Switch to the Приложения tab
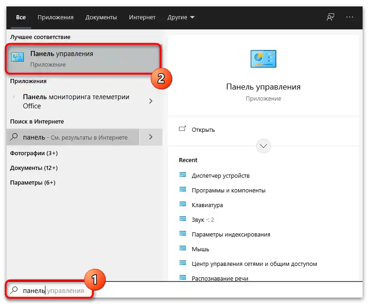Screen dimensions: 369x304 click(x=56, y=17)
